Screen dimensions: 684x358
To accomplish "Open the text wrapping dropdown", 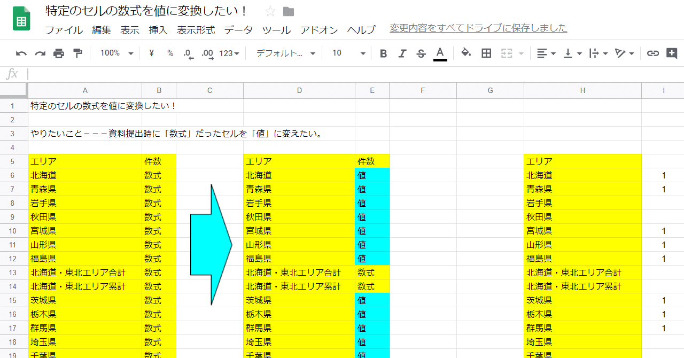I will 598,53.
